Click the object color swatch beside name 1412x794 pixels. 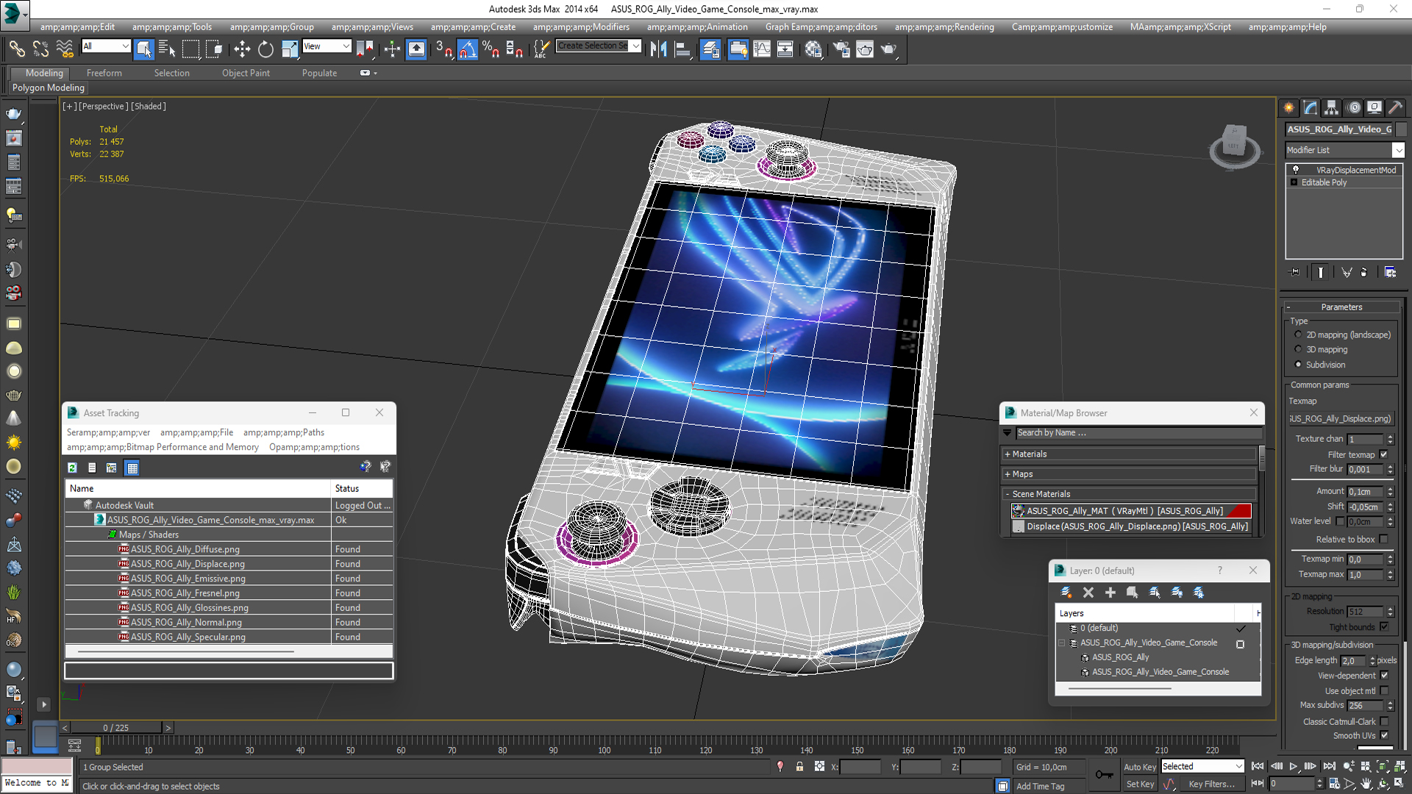1402,129
